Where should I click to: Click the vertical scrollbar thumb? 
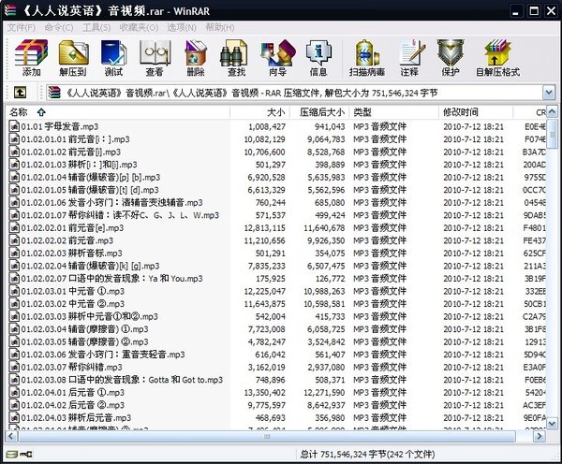pos(553,135)
